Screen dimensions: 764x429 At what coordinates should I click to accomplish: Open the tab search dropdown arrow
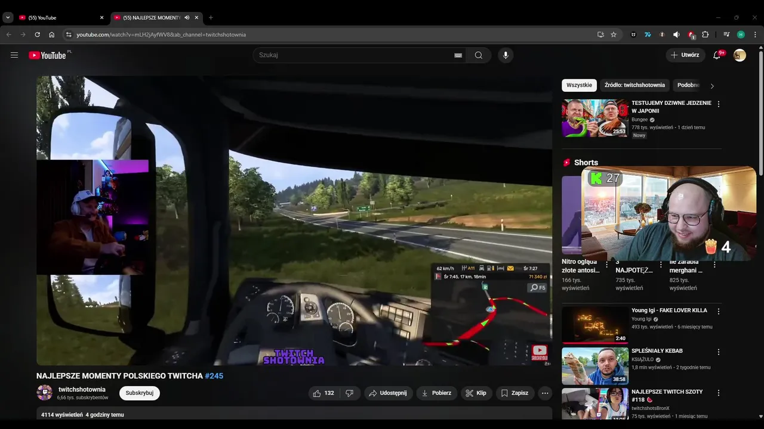pos(8,18)
